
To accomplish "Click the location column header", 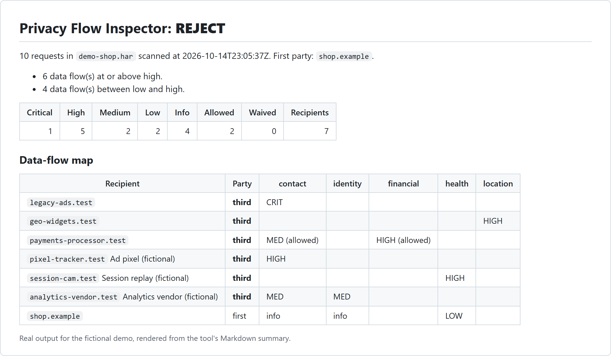I will (x=498, y=184).
